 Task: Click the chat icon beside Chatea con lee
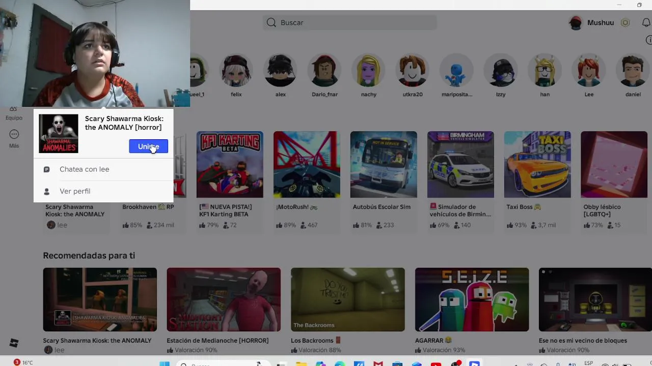click(x=47, y=169)
